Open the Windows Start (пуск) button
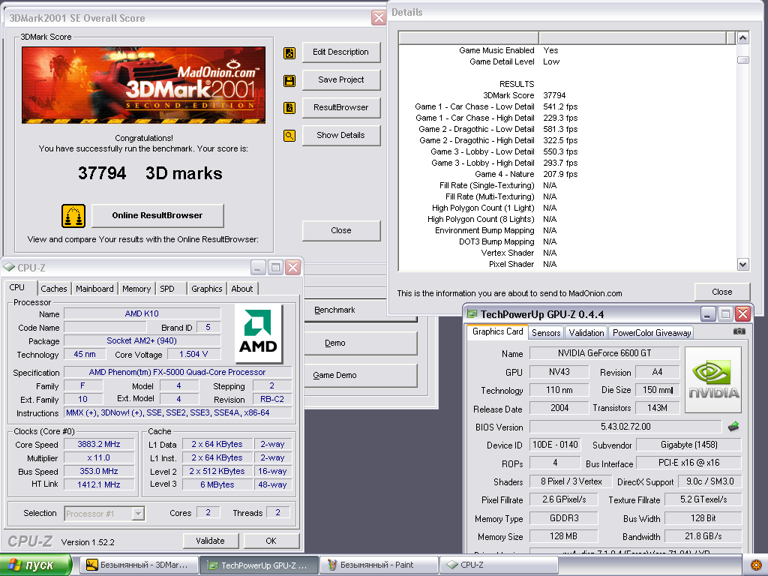 pyautogui.click(x=36, y=565)
